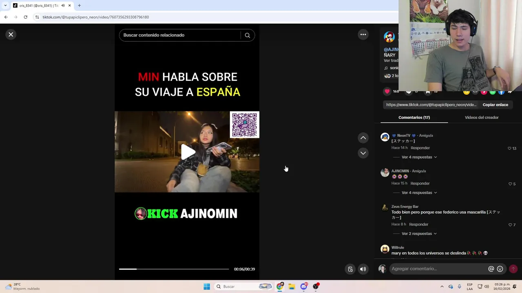Post comment with the red arrow button
This screenshot has width=522, height=293.
(513, 269)
